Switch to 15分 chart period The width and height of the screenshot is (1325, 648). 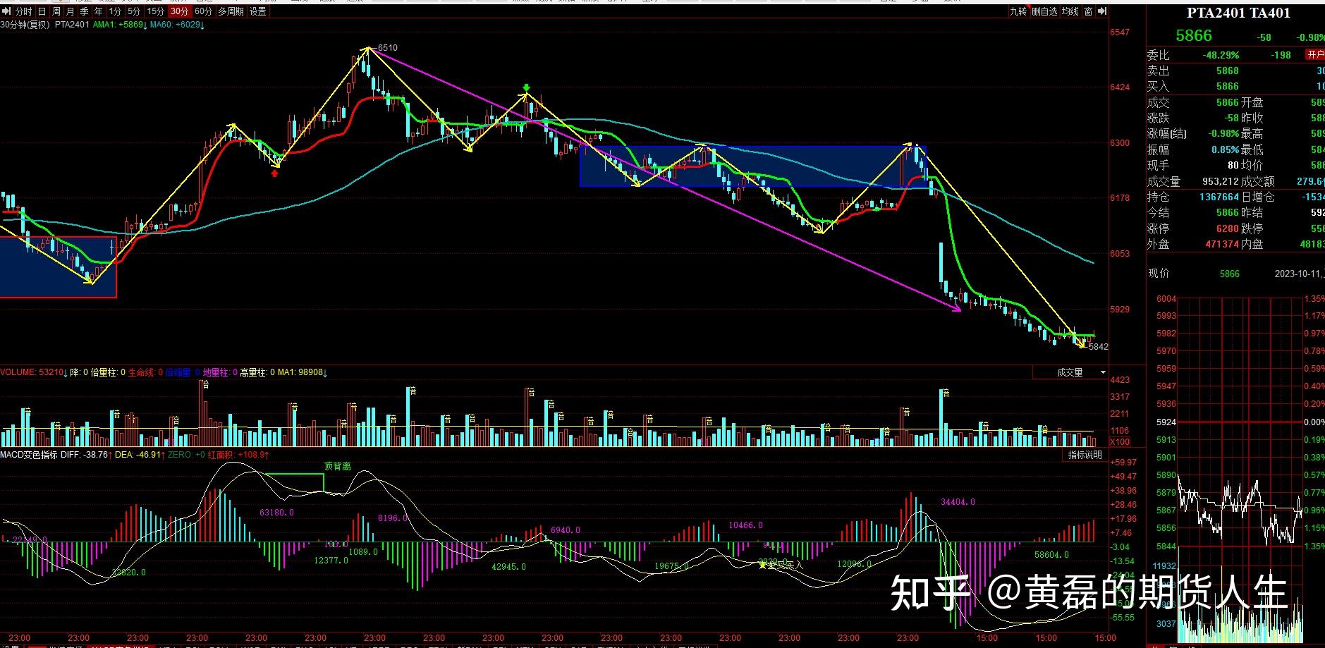(155, 11)
